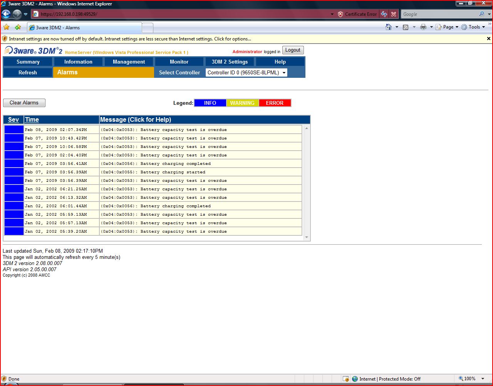Open the Favorites Center star icon
This screenshot has width=493, height=386.
(6, 27)
